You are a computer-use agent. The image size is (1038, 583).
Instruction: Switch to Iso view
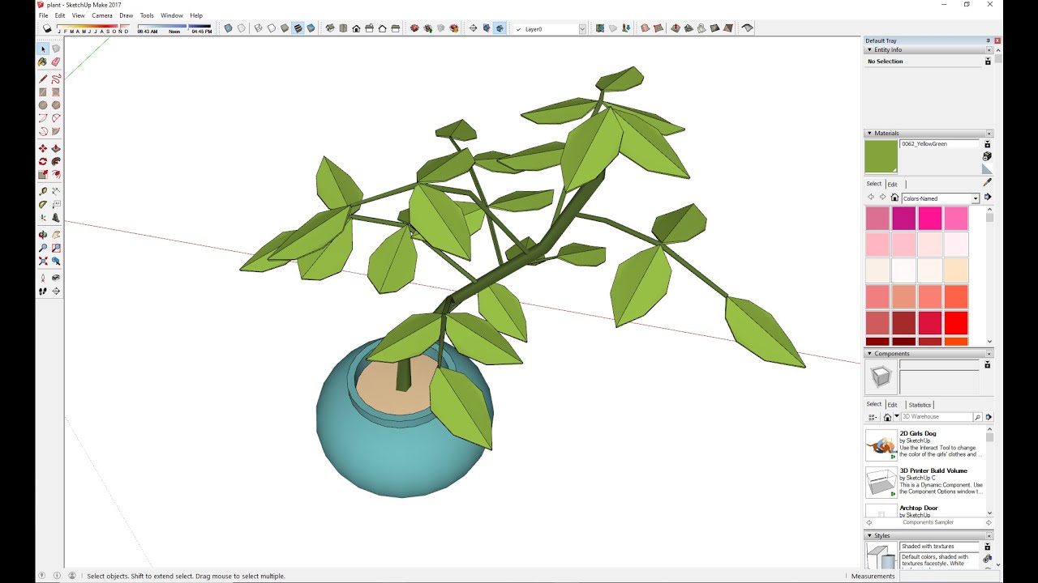pos(330,28)
